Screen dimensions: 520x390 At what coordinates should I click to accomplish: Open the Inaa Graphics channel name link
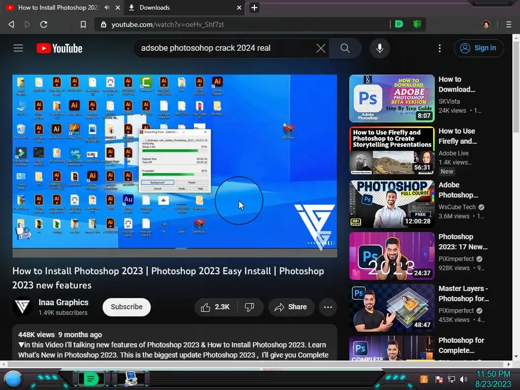63,303
